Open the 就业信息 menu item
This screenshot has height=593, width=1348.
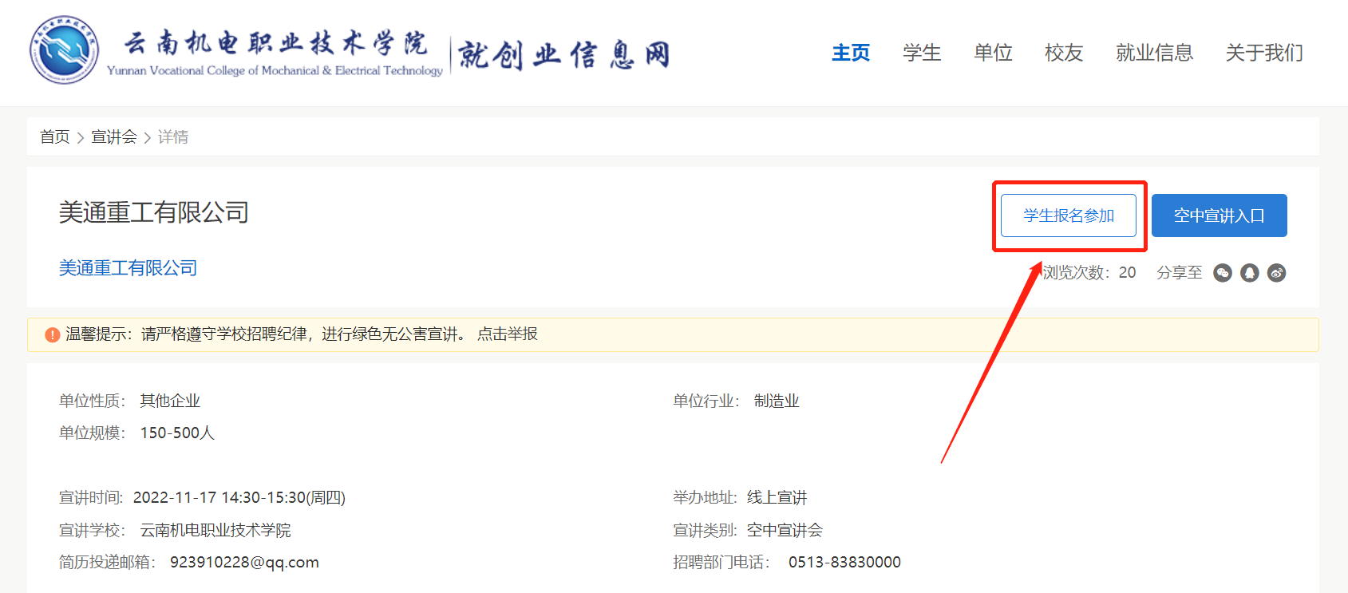[1154, 53]
